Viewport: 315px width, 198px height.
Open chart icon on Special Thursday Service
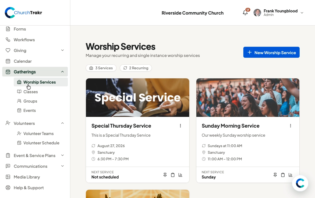coord(180,175)
